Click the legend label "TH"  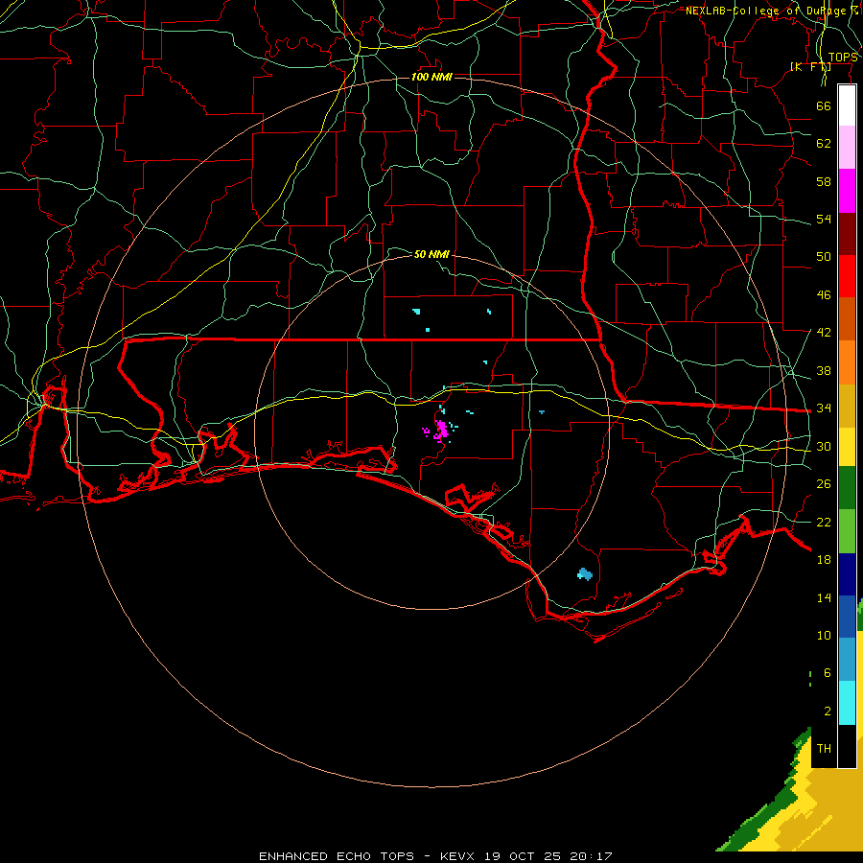824,748
